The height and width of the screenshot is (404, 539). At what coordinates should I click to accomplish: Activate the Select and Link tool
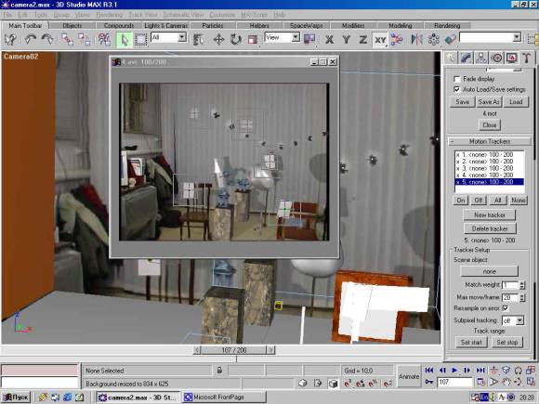coord(67,39)
